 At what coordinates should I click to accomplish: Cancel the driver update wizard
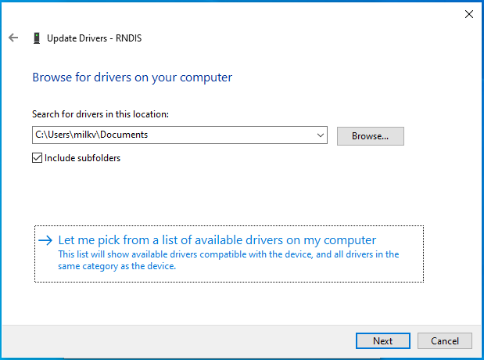coord(444,341)
